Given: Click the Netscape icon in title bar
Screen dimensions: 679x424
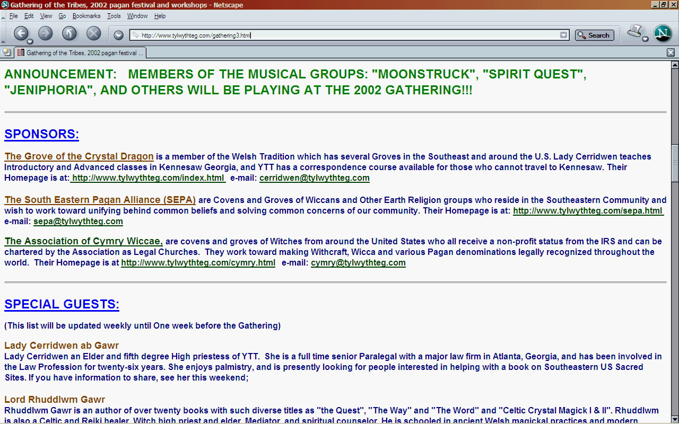Looking at the screenshot, I should pyautogui.click(x=5, y=5).
